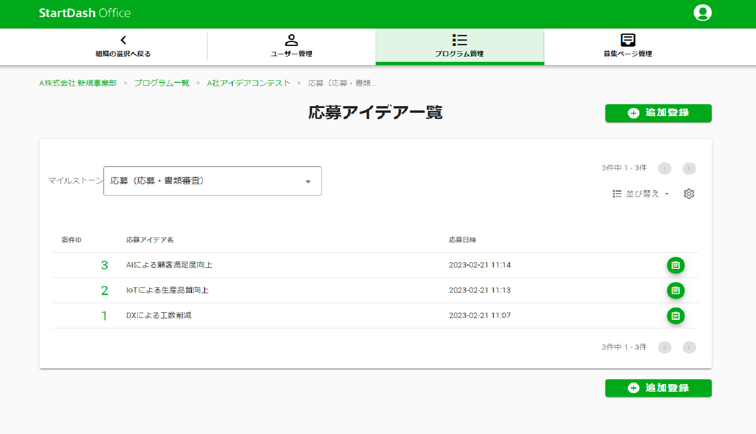Select idea name AIによる顧客満足度向上

click(169, 265)
